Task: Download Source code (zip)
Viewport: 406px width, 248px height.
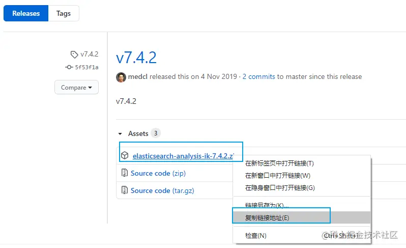Action: pyautogui.click(x=158, y=173)
